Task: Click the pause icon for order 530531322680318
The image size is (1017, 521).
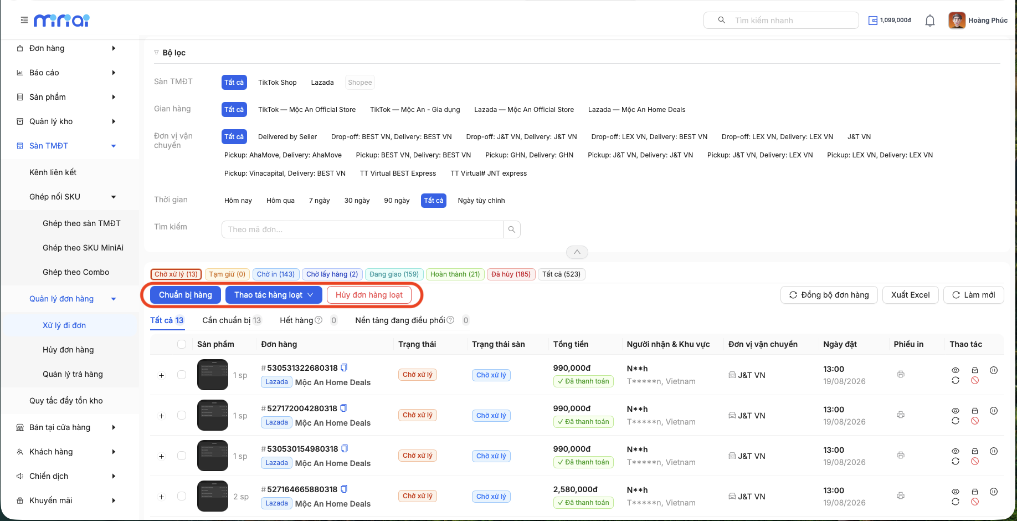Action: [x=994, y=370]
